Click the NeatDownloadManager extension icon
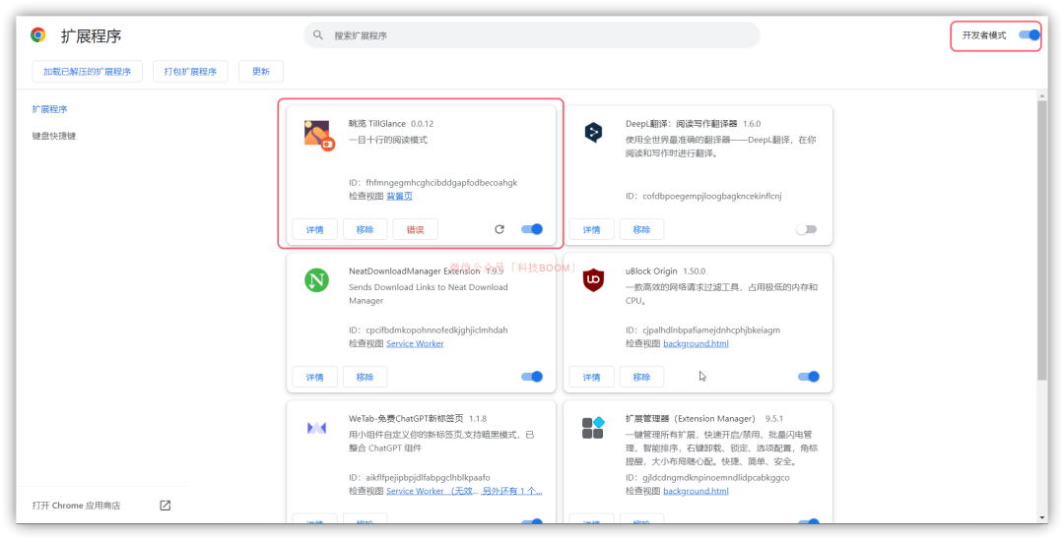The image size is (1064, 540). click(316, 279)
